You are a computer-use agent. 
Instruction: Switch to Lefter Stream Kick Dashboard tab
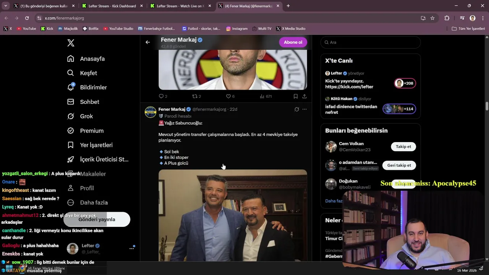click(x=112, y=6)
